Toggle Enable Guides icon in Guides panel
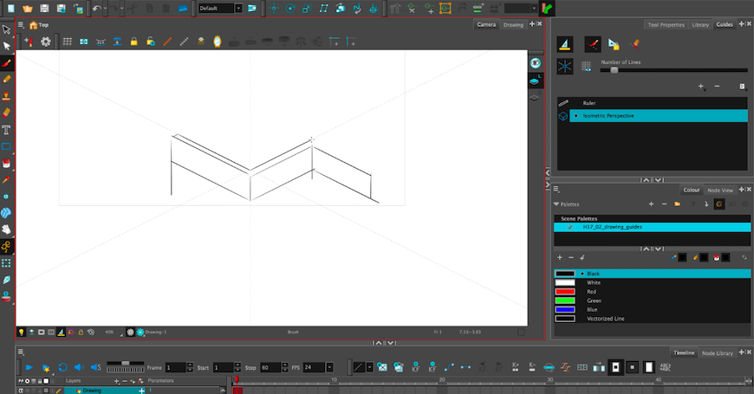 (565, 44)
